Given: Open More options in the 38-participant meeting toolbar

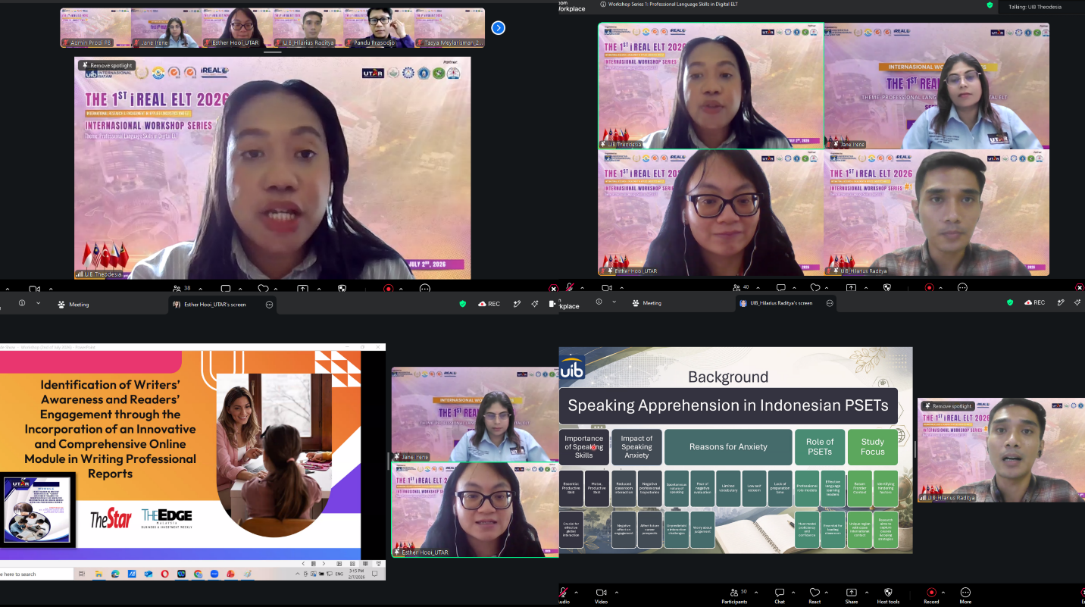Looking at the screenshot, I should (425, 289).
